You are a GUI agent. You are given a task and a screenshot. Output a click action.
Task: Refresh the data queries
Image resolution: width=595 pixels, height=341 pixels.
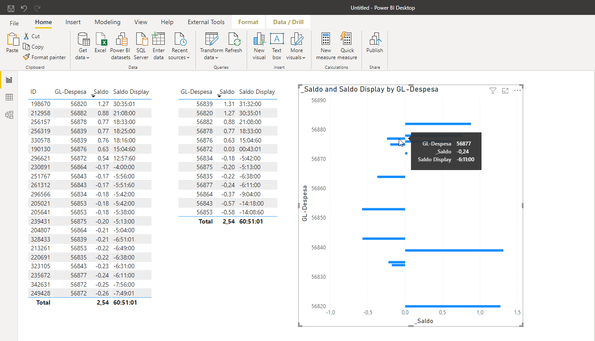pos(234,43)
